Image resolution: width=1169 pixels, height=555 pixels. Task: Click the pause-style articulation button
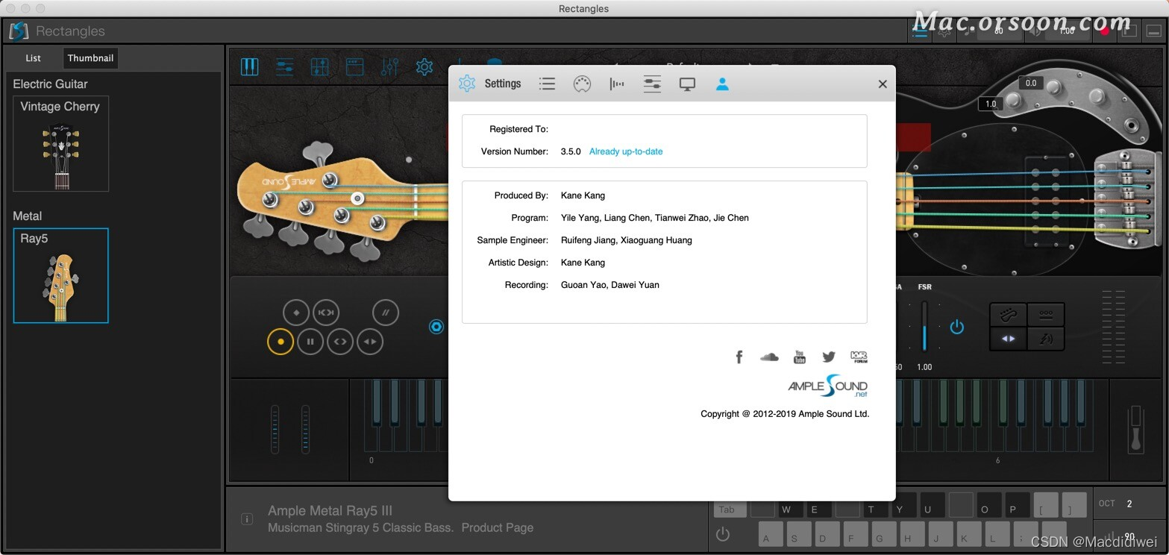(310, 342)
